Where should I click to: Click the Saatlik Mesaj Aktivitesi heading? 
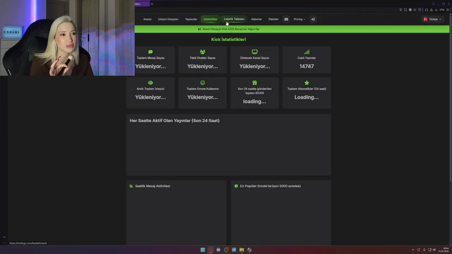[x=153, y=186]
